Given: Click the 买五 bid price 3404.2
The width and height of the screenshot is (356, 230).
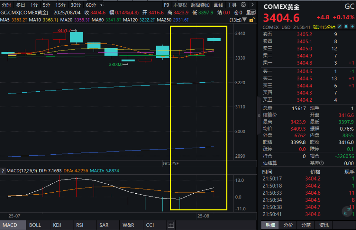Looking at the screenshot, I should point(304,100).
